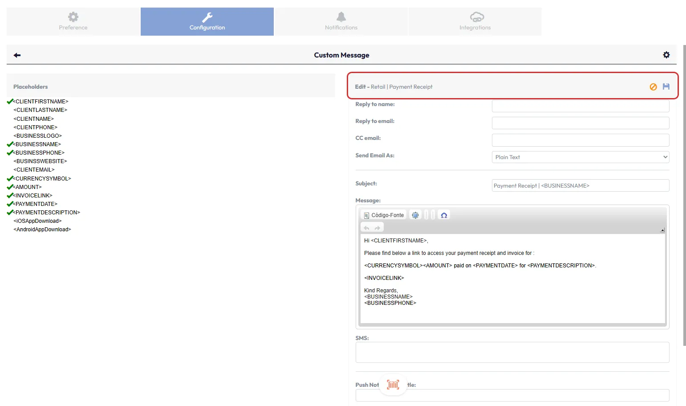Open the settings gear in Custom Message header
Viewport: 686px width, 406px height.
click(666, 55)
